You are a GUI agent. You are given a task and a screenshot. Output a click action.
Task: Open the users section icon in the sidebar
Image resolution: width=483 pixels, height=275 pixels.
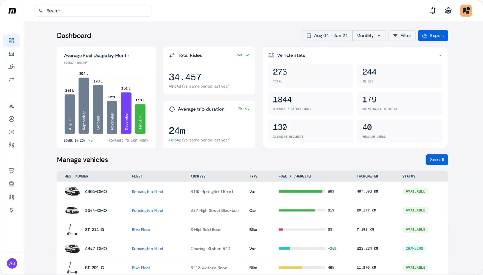point(11,106)
